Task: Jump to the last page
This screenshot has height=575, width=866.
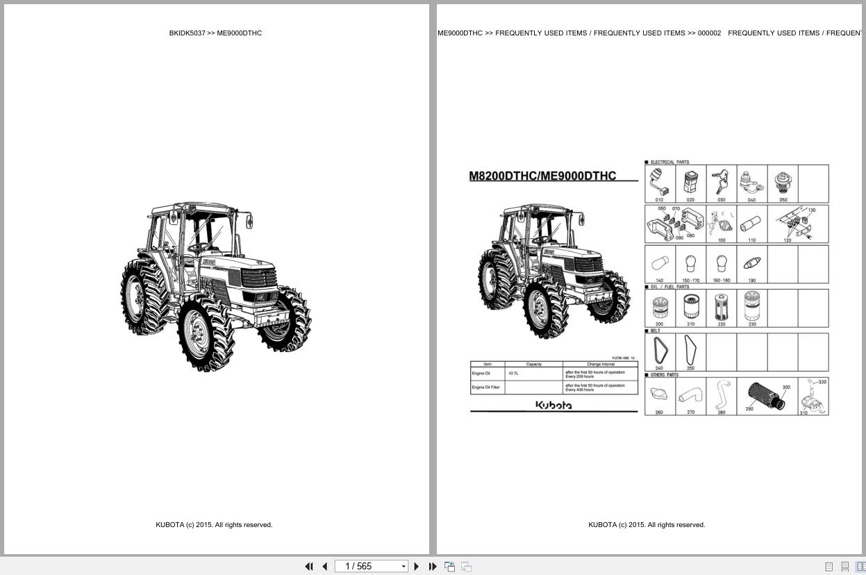Action: (433, 567)
